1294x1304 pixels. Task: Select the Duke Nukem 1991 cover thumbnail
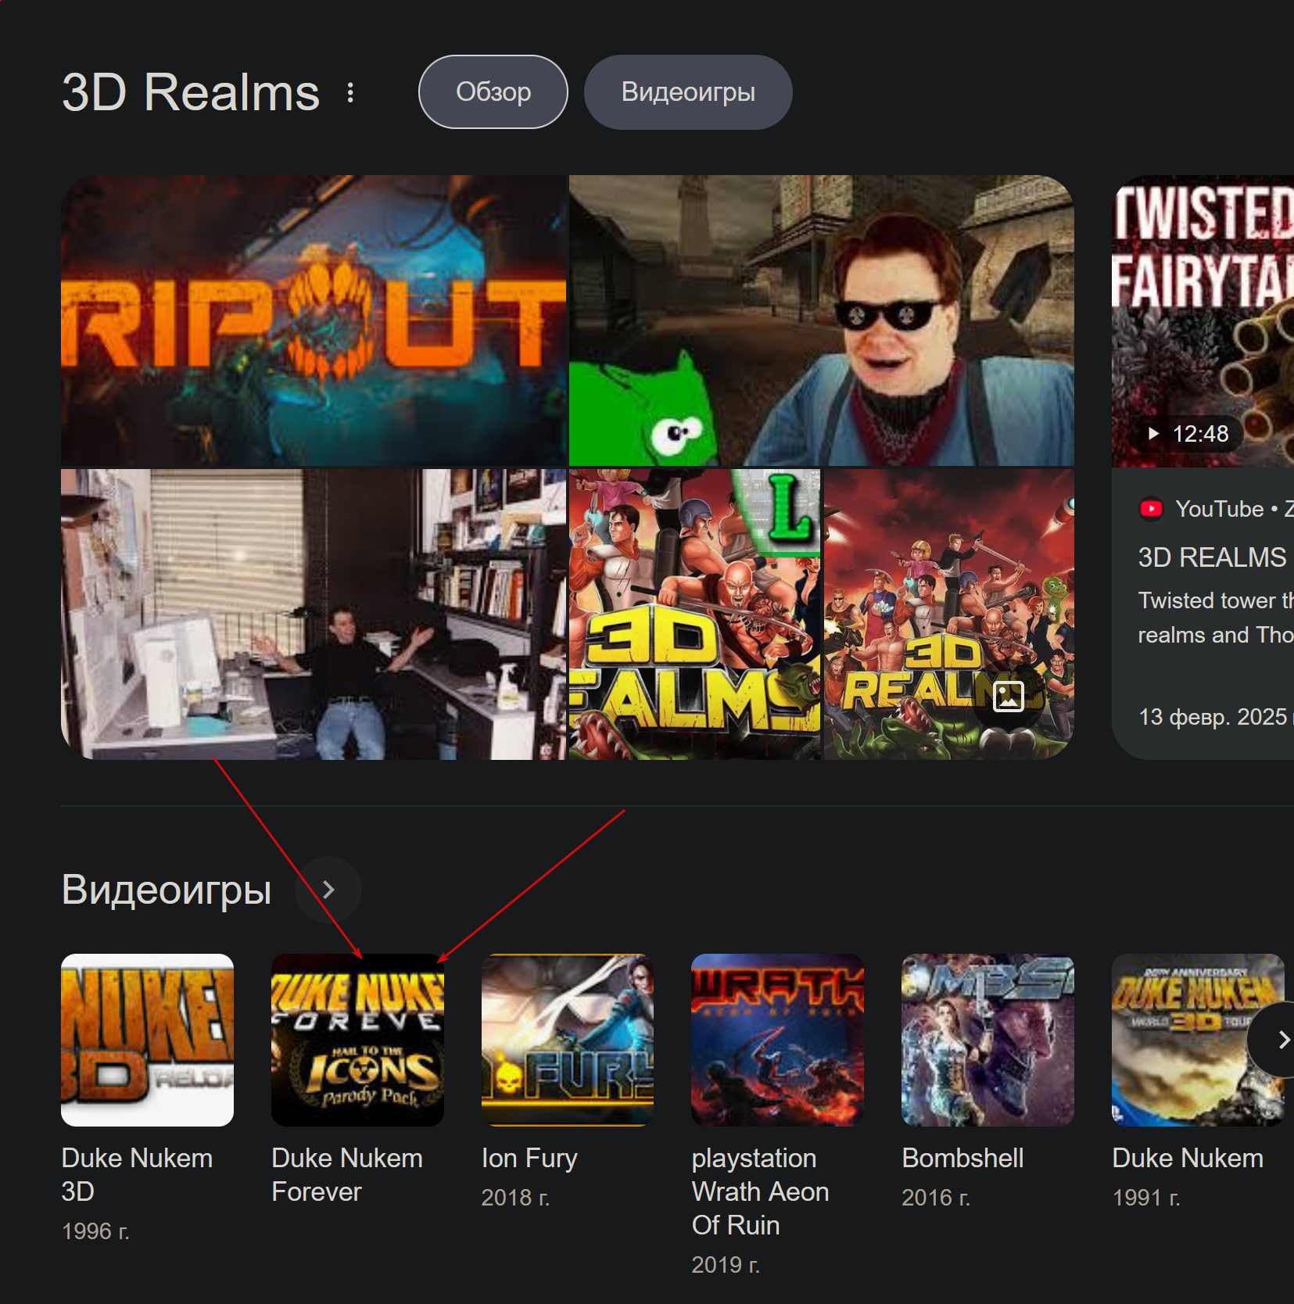pos(1198,1040)
